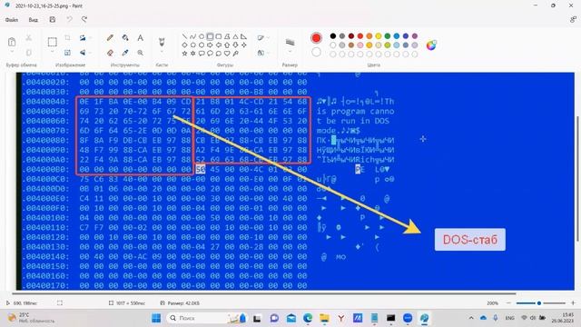Click the Paste clipboard icon
Image resolution: width=581 pixels, height=327 pixels.
coord(12,42)
